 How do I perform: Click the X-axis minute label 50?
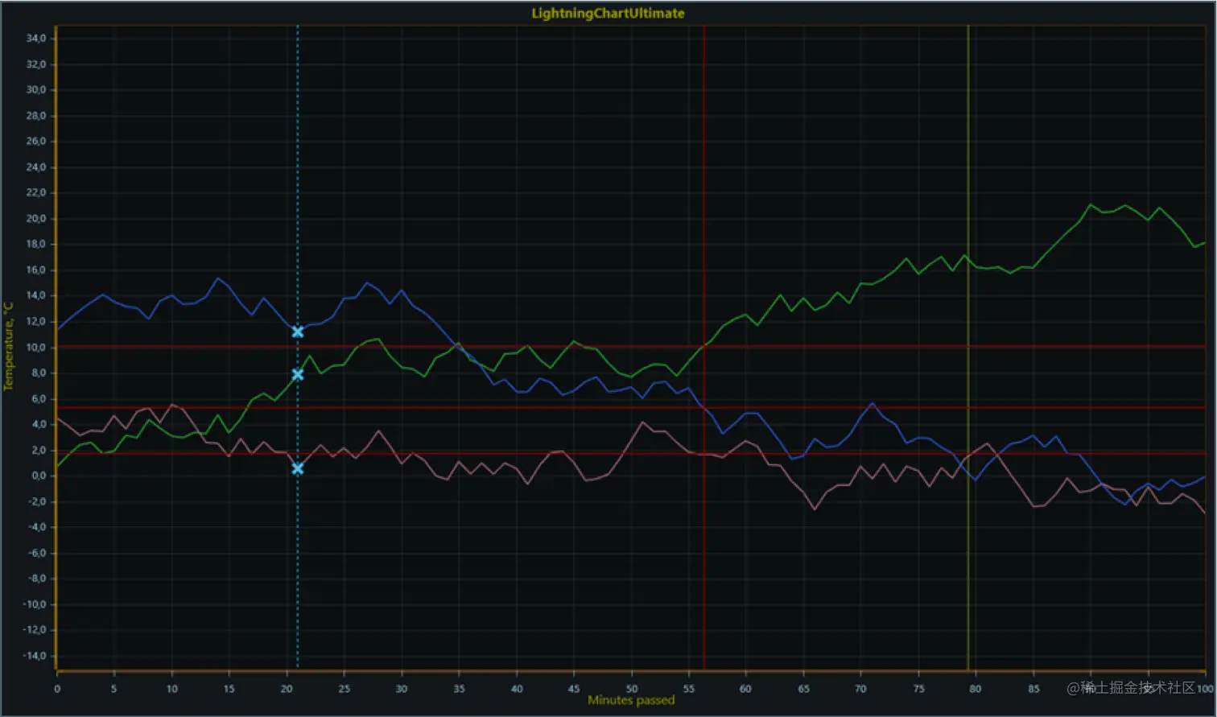(632, 689)
